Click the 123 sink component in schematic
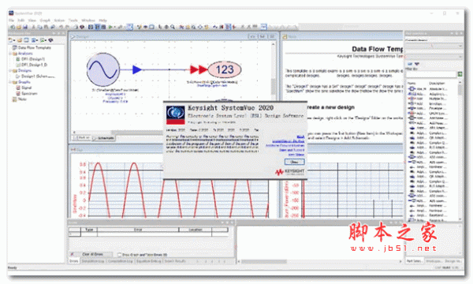Viewport: 473px width, 284px height. [225, 69]
